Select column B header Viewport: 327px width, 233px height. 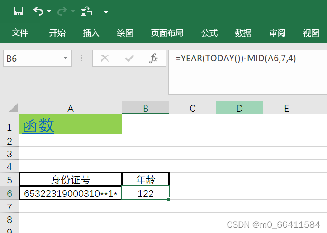tap(146, 108)
